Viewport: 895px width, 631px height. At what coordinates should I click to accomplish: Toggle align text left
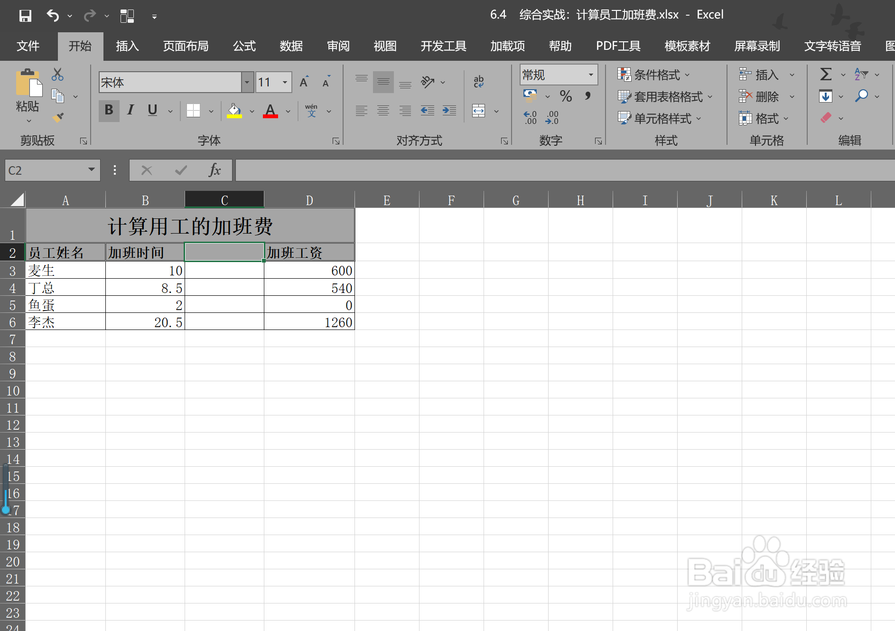362,111
